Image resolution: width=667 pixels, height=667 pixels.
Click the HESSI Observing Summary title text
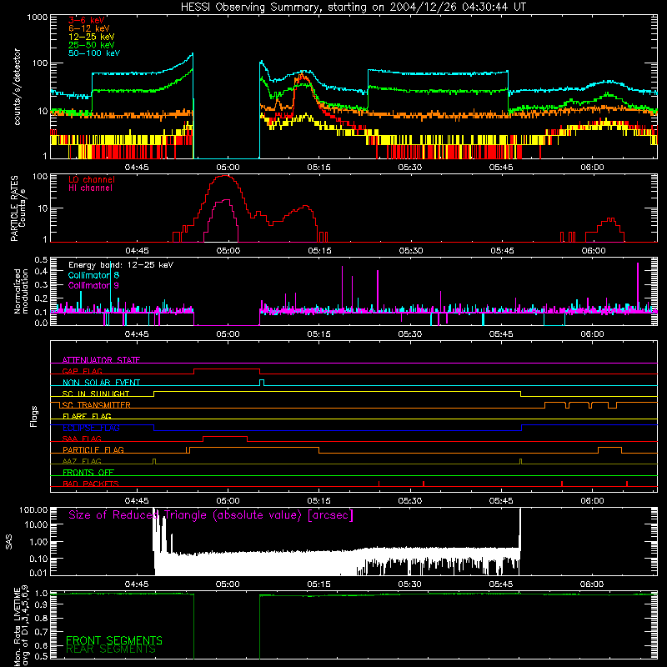[354, 8]
